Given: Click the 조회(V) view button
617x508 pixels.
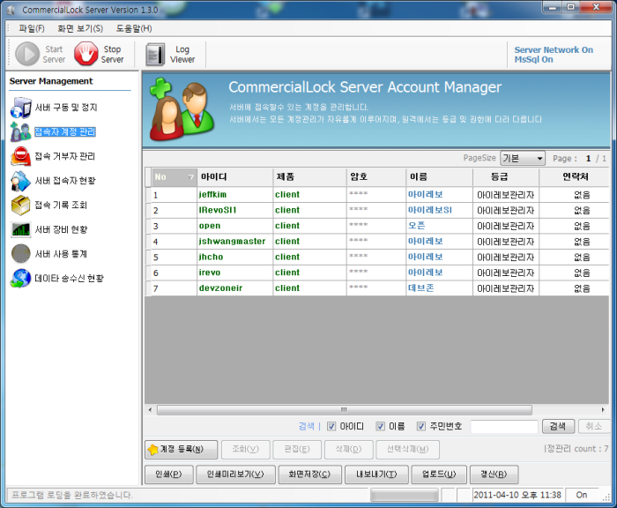Looking at the screenshot, I should 246,449.
